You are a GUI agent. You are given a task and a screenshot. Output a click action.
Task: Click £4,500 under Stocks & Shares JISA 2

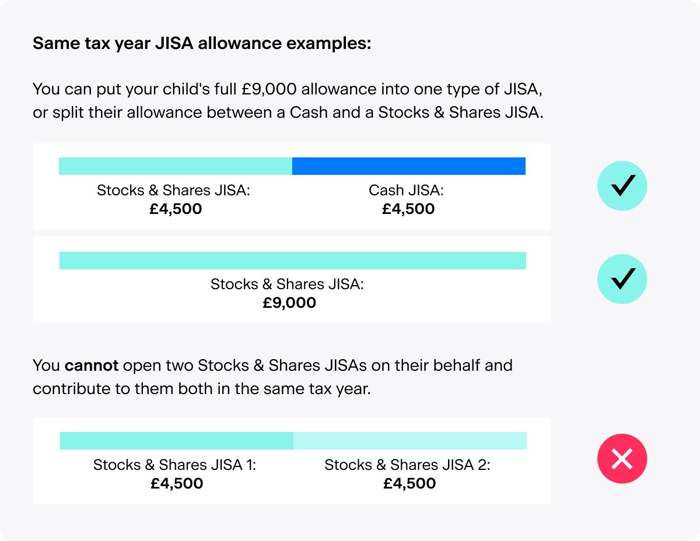(409, 483)
